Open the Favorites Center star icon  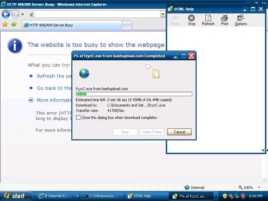(5, 24)
